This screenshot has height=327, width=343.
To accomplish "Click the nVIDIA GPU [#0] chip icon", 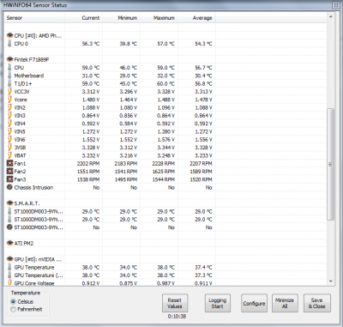I will click(10, 259).
